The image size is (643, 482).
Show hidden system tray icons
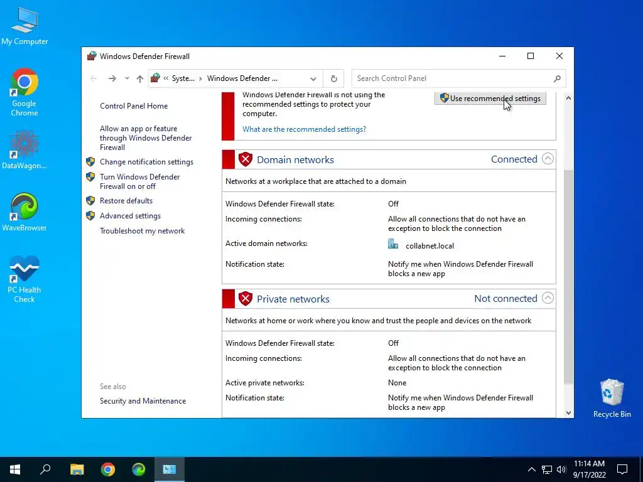pyautogui.click(x=531, y=469)
